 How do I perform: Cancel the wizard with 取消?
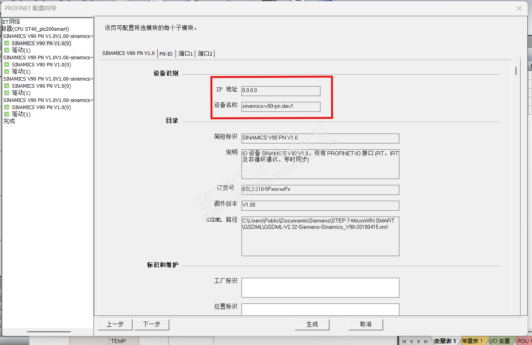366,324
